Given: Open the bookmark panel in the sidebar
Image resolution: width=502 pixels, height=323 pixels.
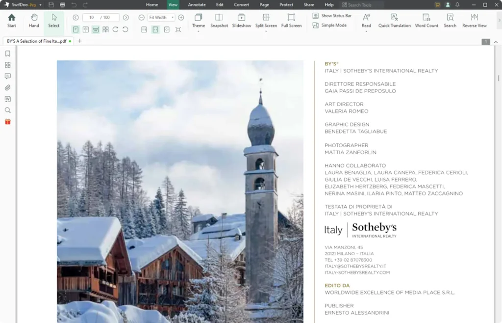Looking at the screenshot, I should pyautogui.click(x=7, y=54).
